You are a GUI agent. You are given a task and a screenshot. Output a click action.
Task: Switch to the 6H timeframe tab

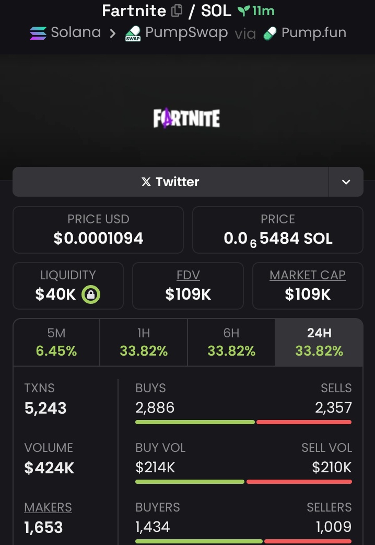pos(231,342)
